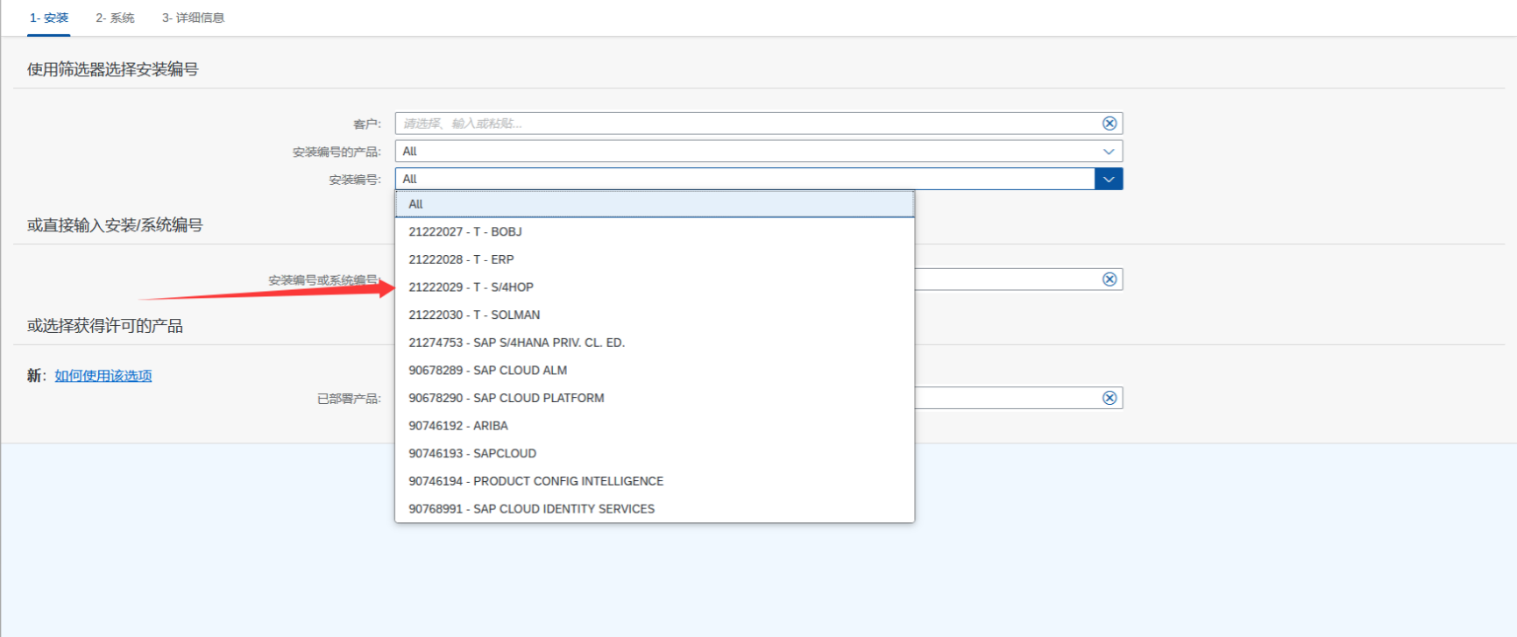The width and height of the screenshot is (1517, 637).
Task: Expand the 安装编号的产品 dropdown arrow
Action: [1109, 152]
